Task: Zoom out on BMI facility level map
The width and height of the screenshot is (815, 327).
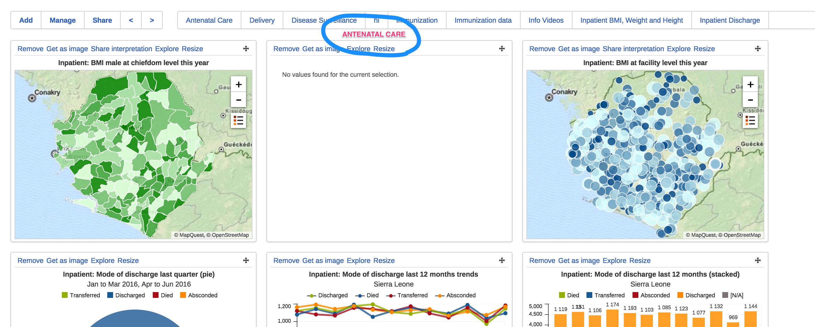Action: click(x=750, y=100)
